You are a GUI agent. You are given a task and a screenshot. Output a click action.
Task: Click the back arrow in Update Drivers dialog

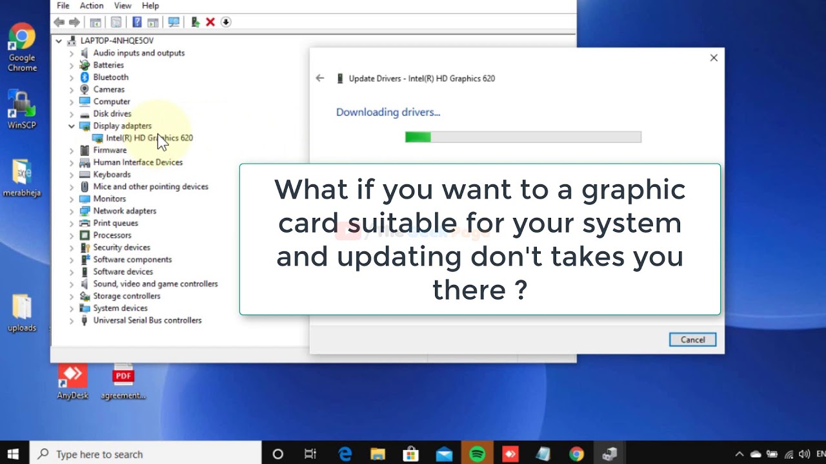click(x=320, y=78)
